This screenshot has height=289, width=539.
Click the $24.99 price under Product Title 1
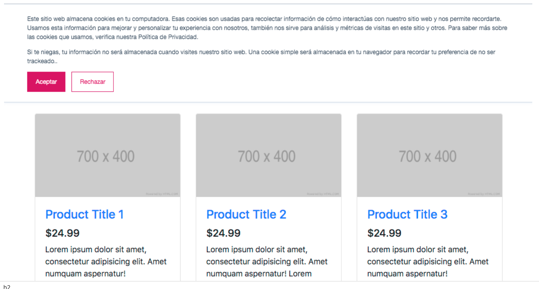(x=62, y=233)
